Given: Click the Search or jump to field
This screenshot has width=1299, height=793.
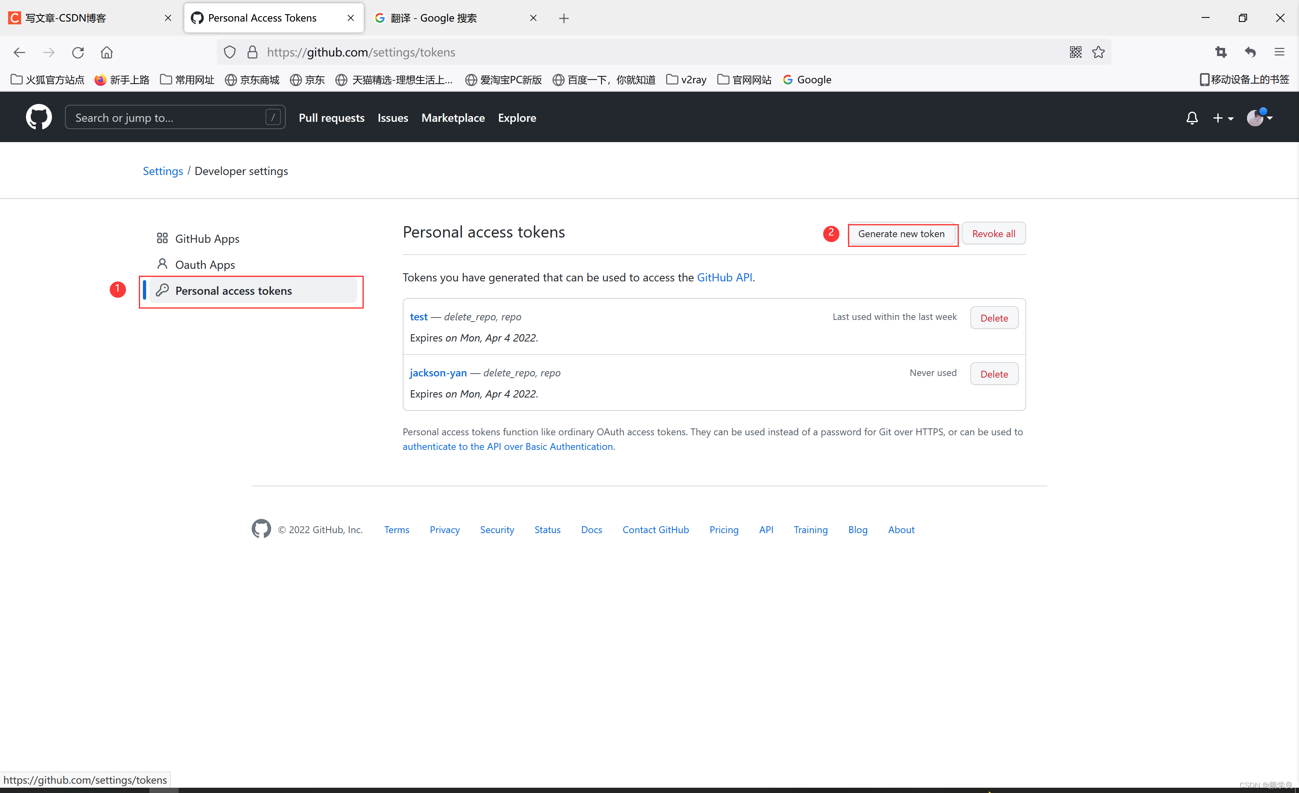Looking at the screenshot, I should (x=169, y=118).
